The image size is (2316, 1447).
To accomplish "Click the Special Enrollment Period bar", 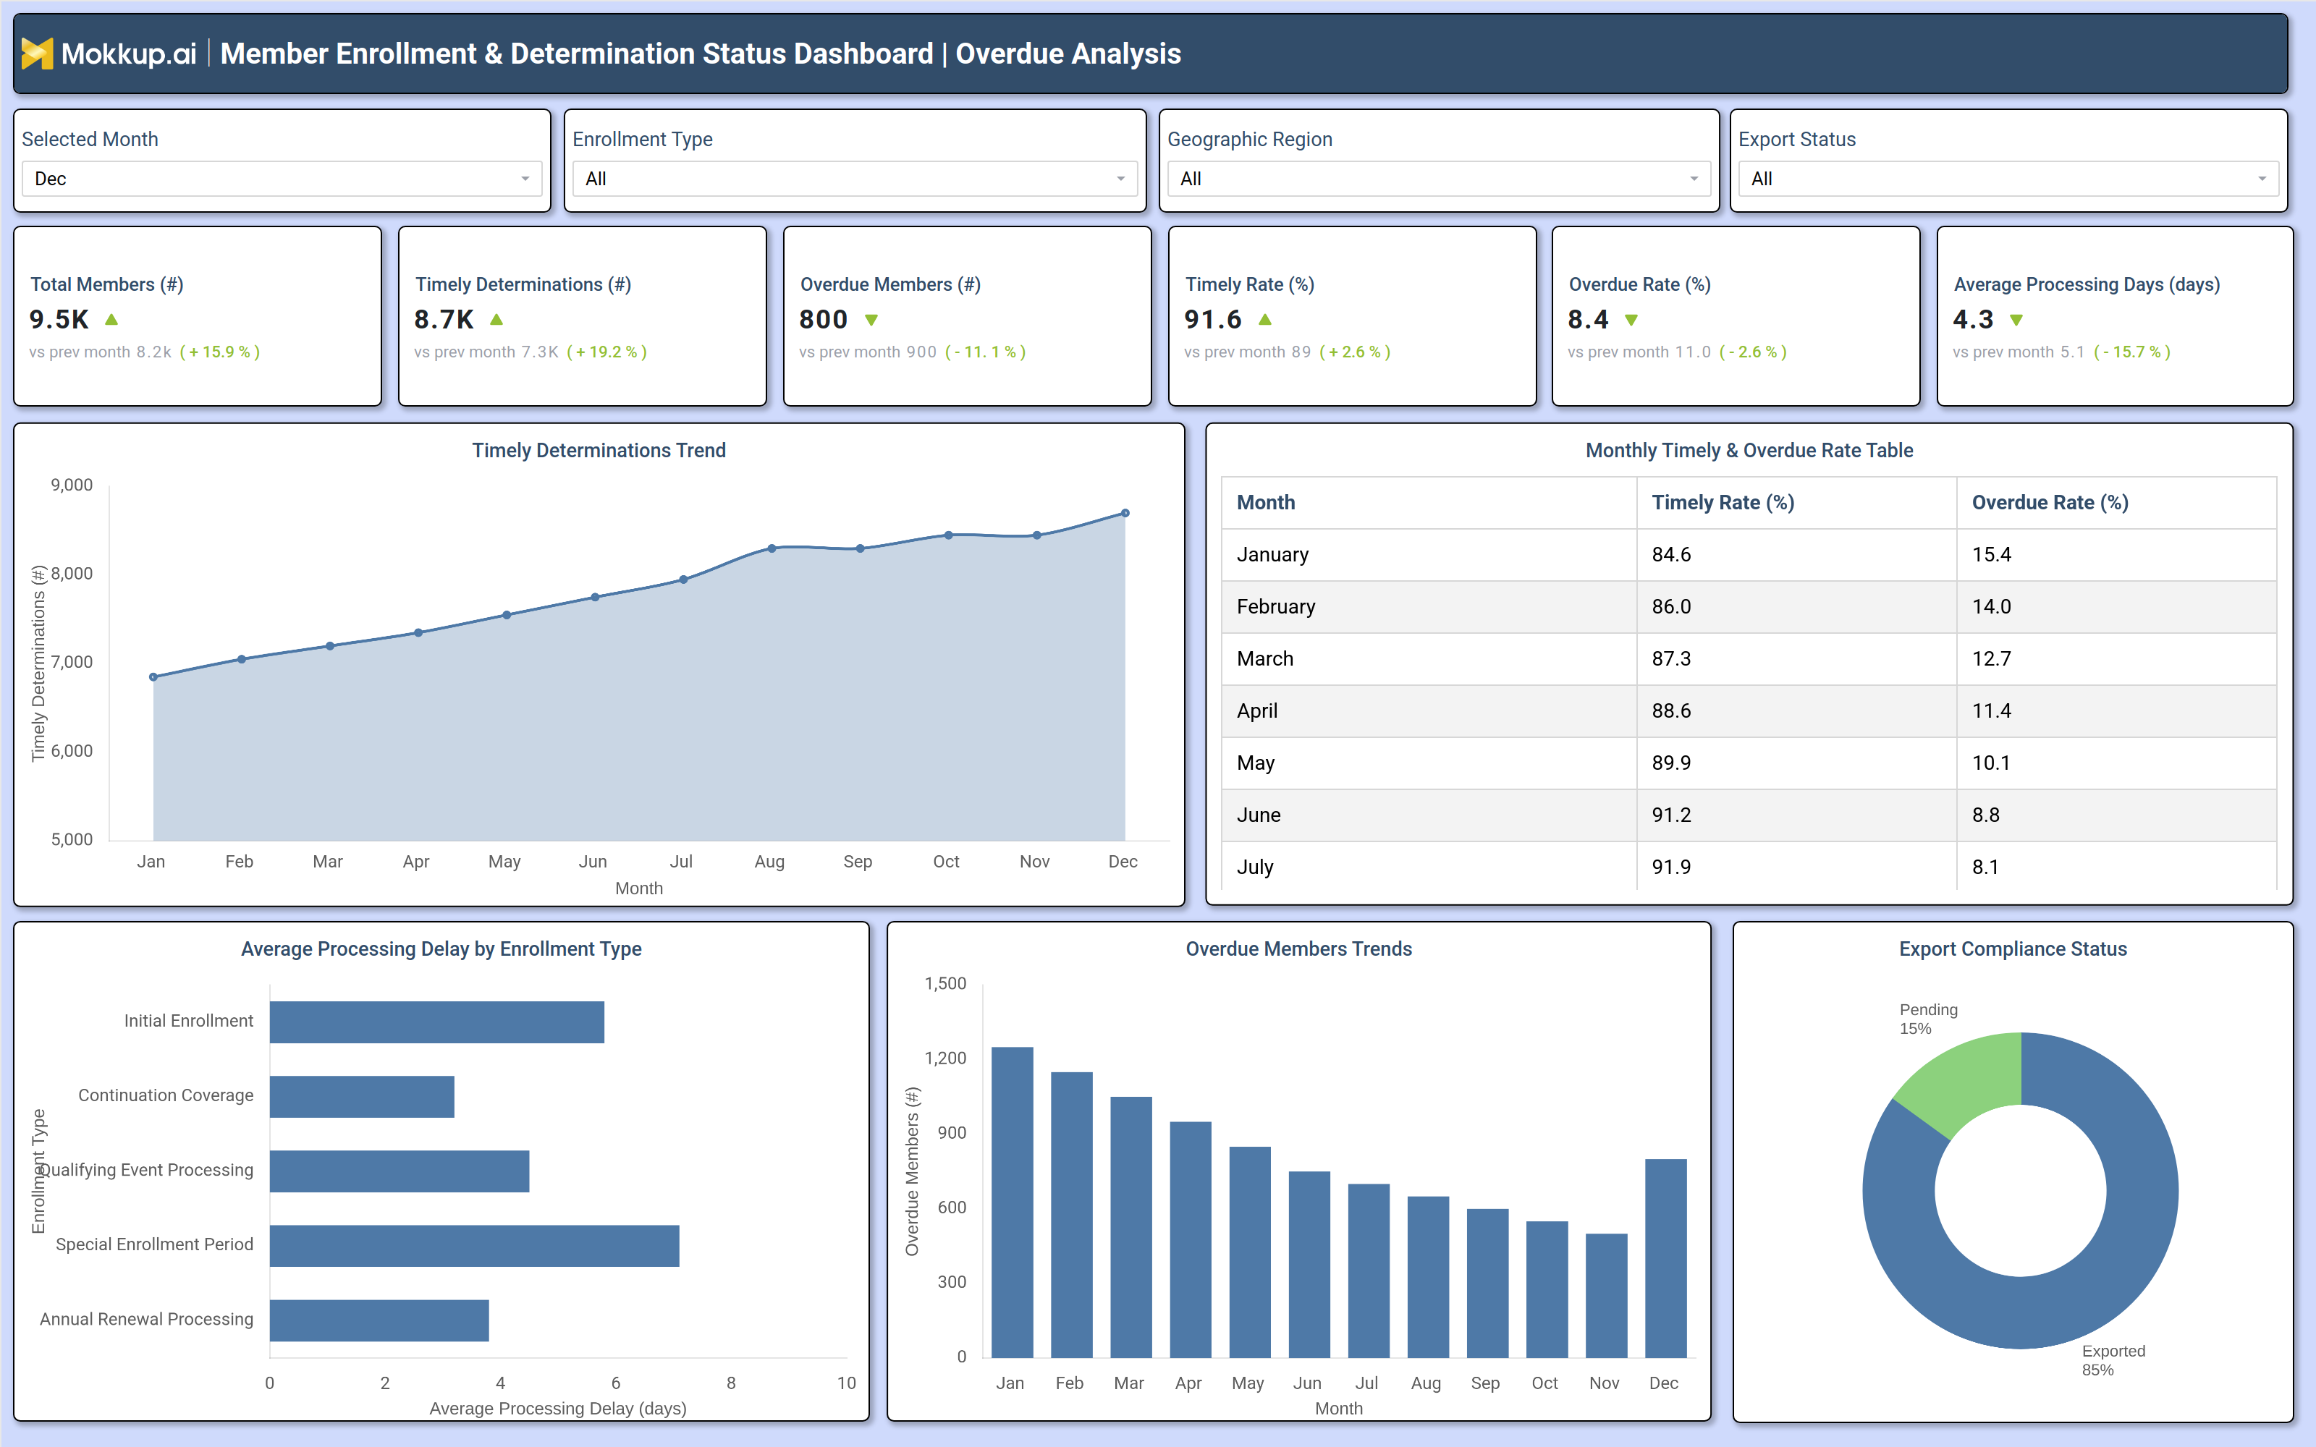I will (x=475, y=1246).
